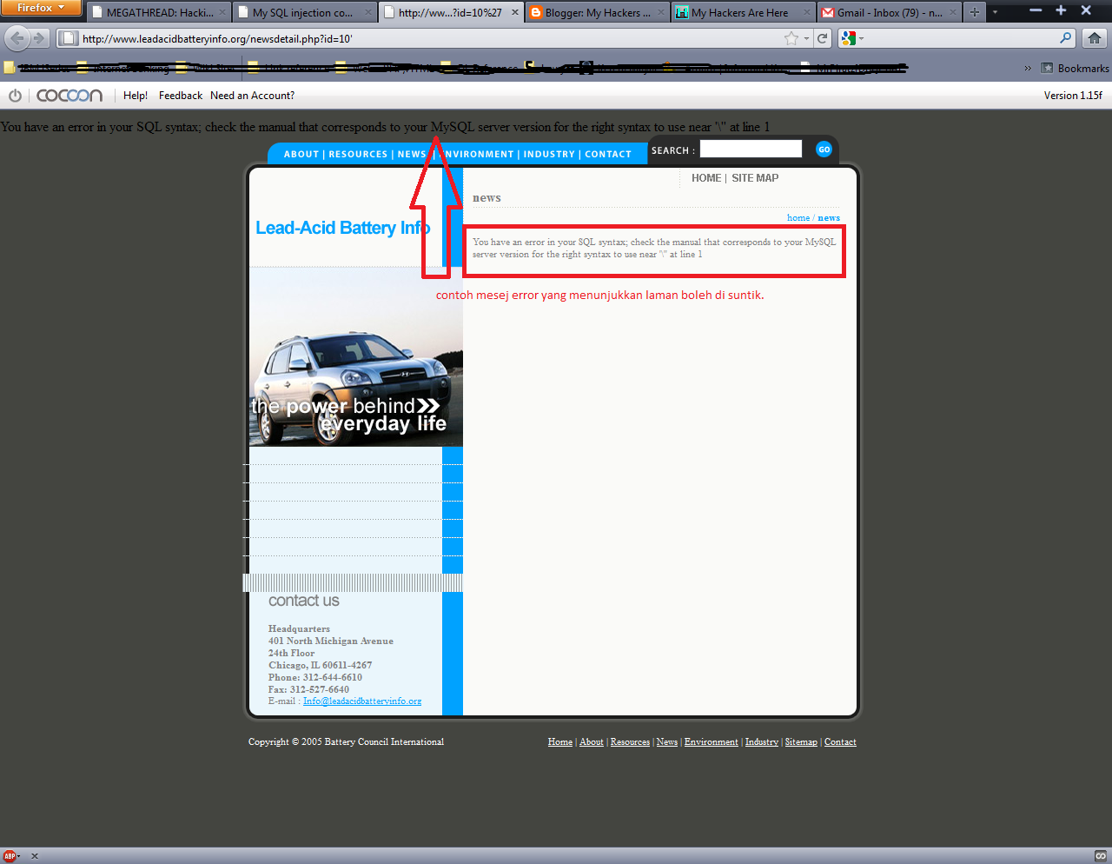
Task: Toggle Cocoon power button
Action: [x=15, y=96]
